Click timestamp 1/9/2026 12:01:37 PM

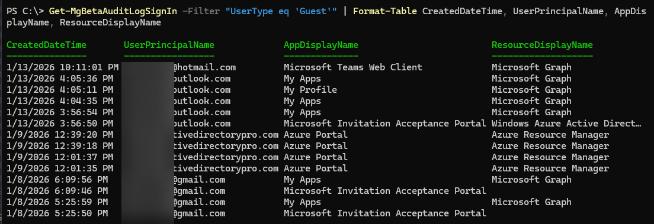60,157
